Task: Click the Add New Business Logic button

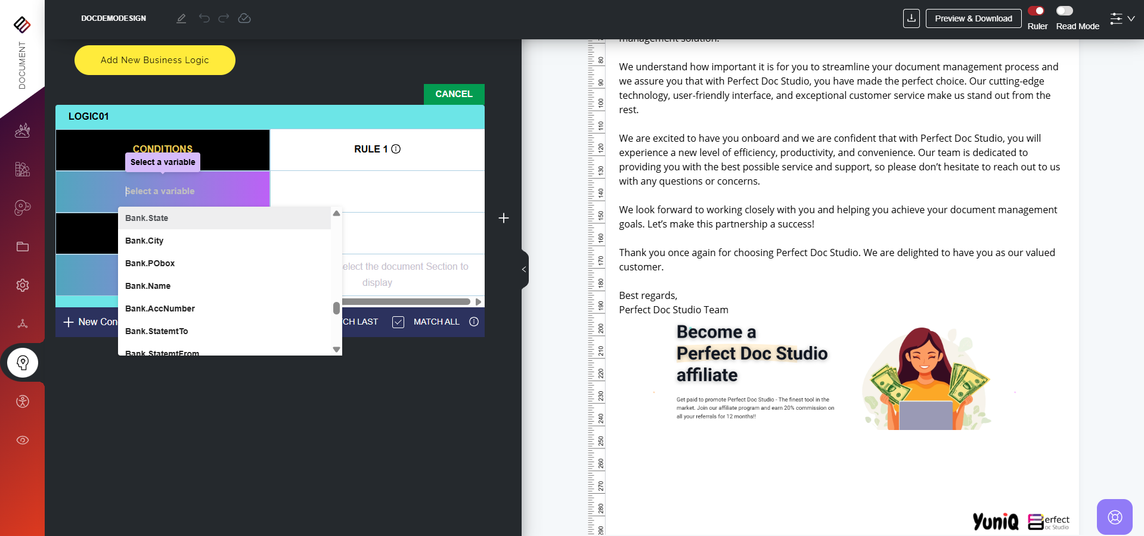Action: click(154, 60)
